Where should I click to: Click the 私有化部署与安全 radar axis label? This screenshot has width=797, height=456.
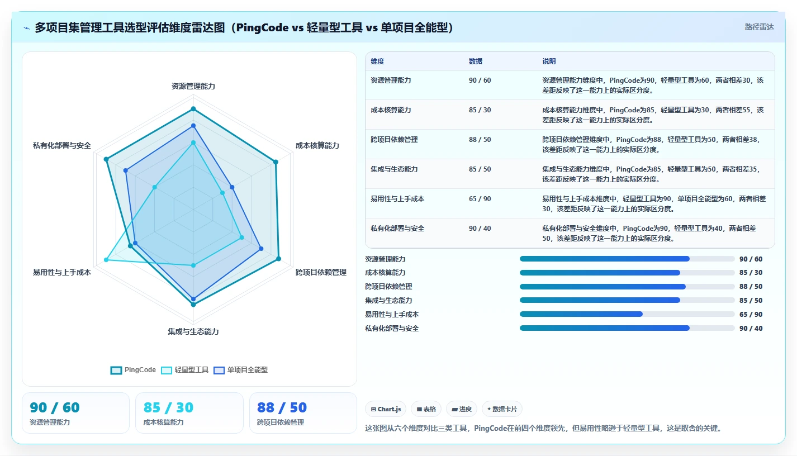tap(62, 145)
